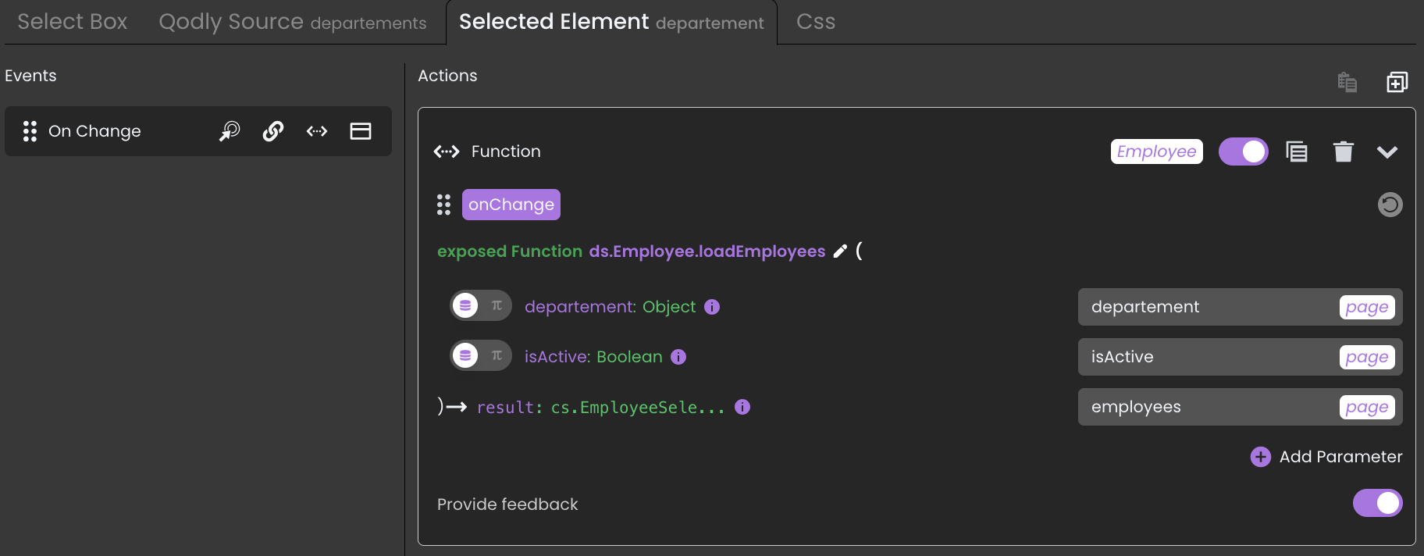Switch isActive parameter source type toggle

point(481,356)
